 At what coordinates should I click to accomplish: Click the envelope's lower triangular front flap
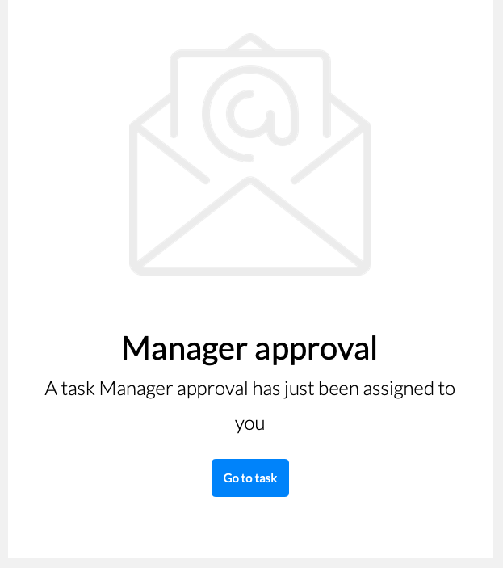250,225
